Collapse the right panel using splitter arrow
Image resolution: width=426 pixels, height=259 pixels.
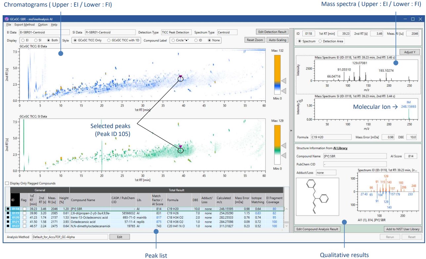(x=291, y=131)
